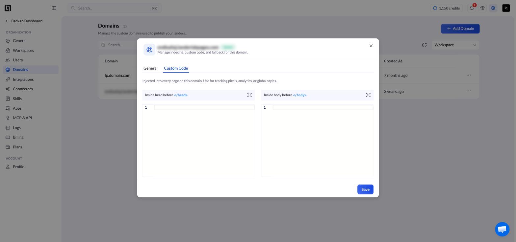Open Integrations settings page
This screenshot has width=516, height=242.
pos(31,79)
